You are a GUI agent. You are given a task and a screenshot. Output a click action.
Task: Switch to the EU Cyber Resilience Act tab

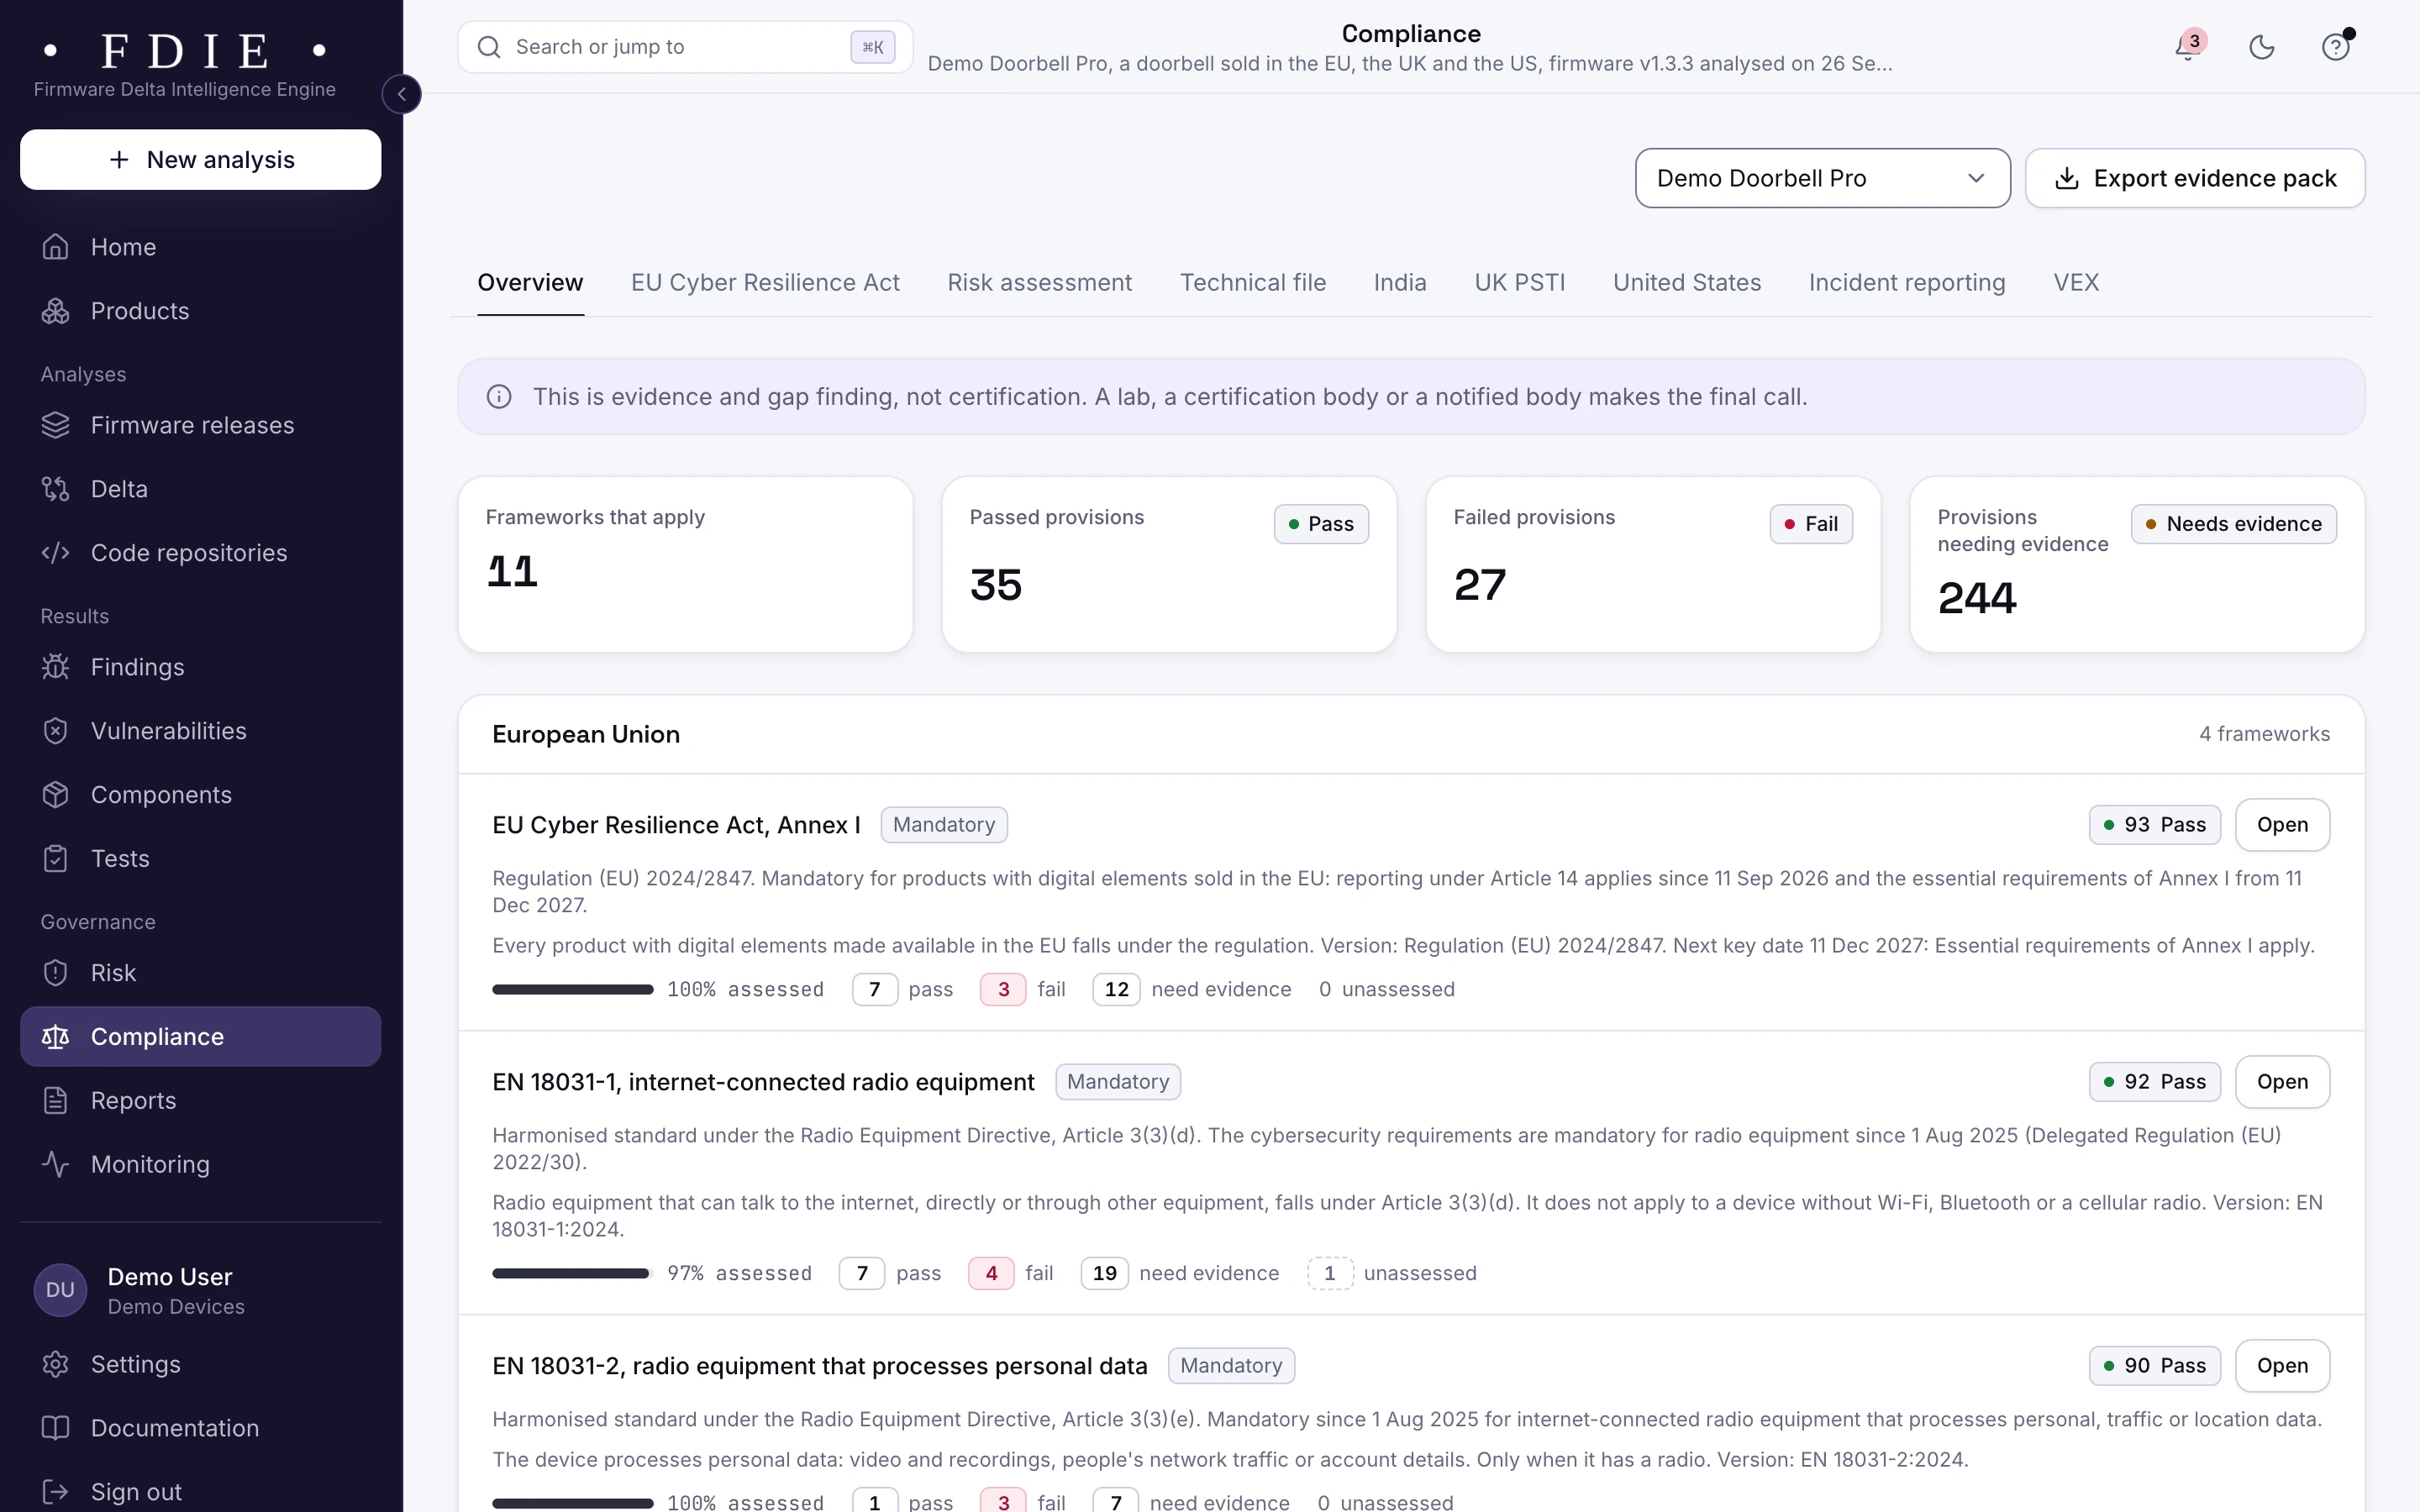coord(765,283)
